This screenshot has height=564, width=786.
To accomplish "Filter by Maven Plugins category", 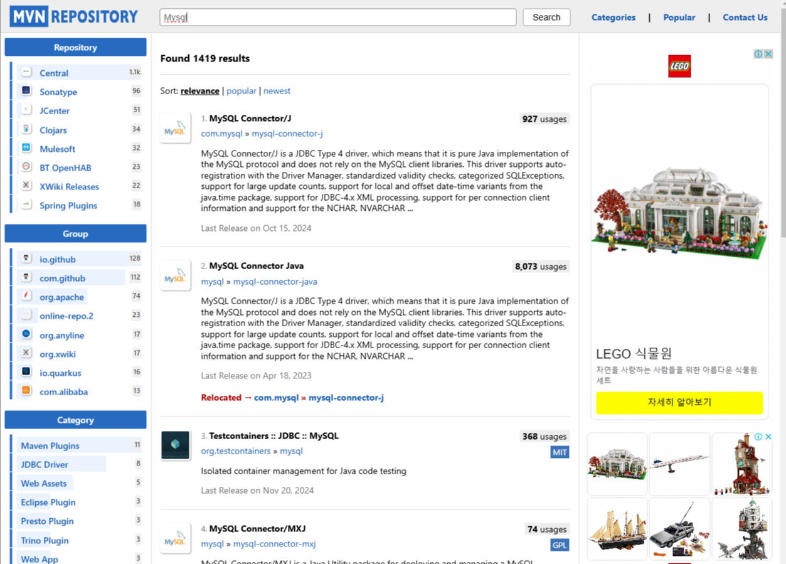I will coord(50,445).
